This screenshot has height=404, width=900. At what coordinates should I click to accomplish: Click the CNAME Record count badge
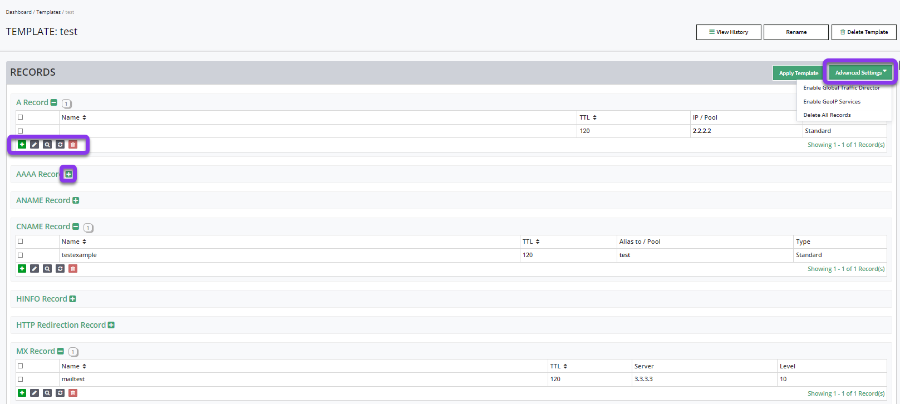(88, 228)
